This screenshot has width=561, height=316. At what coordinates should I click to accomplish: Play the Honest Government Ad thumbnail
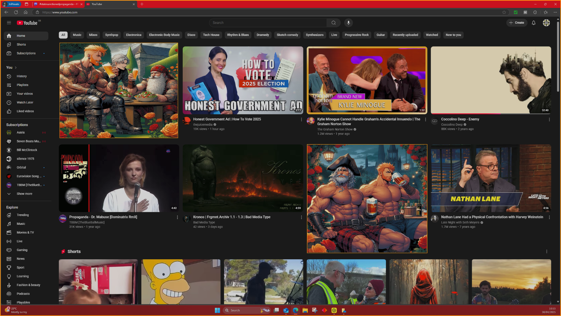click(243, 80)
